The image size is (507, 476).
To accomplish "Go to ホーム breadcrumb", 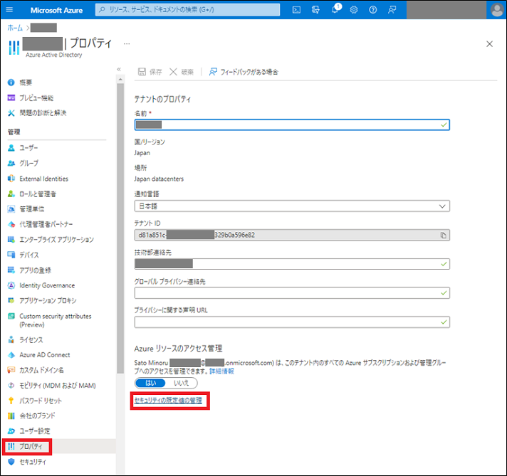I will coord(15,28).
